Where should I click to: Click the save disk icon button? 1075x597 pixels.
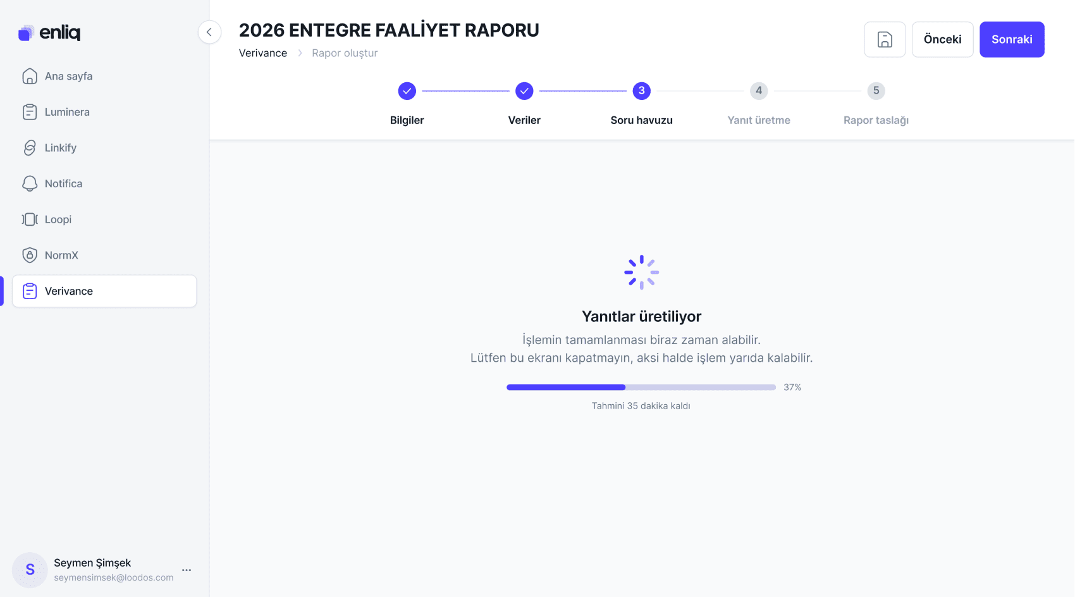pos(885,39)
